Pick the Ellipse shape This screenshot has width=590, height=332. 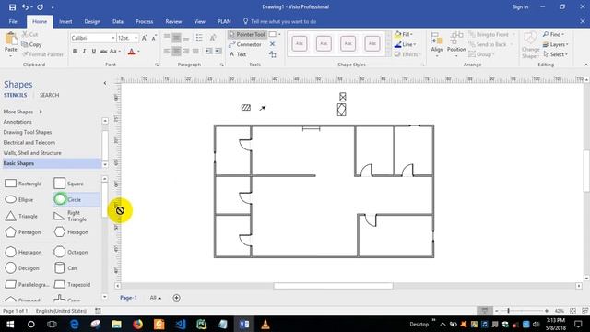coord(19,199)
